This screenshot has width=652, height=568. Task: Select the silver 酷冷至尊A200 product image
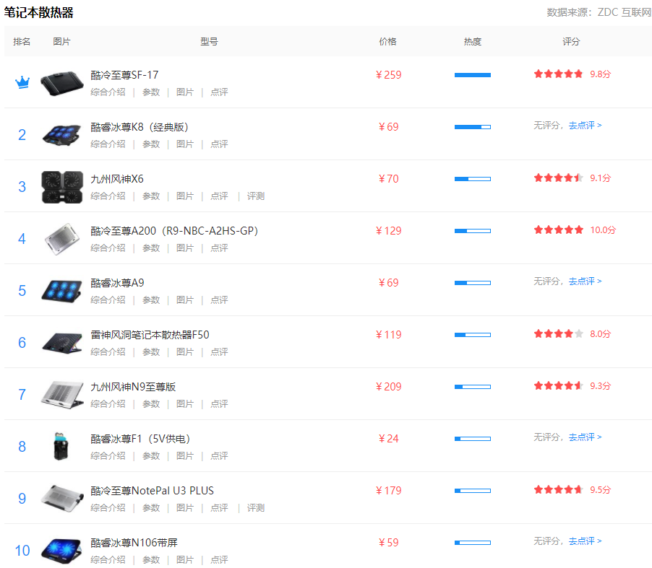[62, 238]
